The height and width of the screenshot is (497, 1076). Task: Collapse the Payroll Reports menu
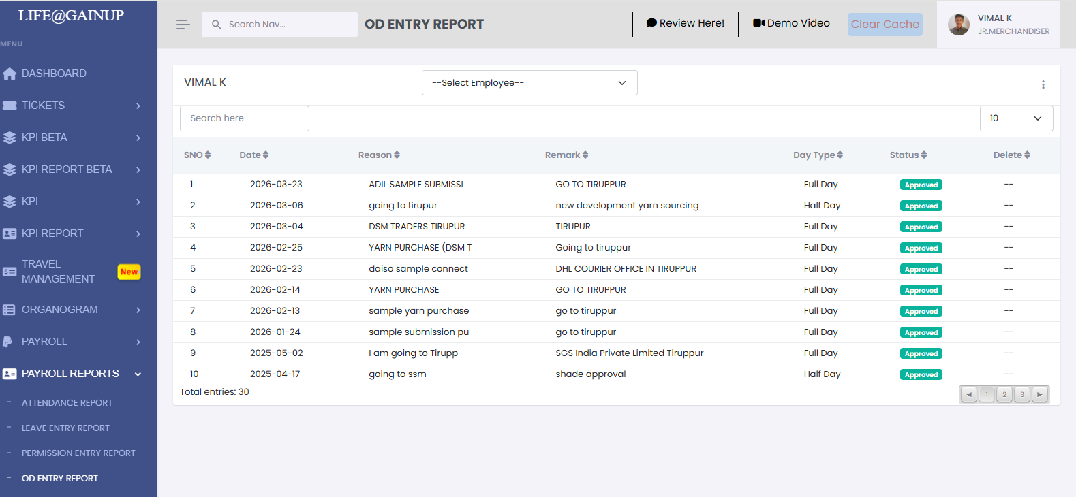point(138,374)
